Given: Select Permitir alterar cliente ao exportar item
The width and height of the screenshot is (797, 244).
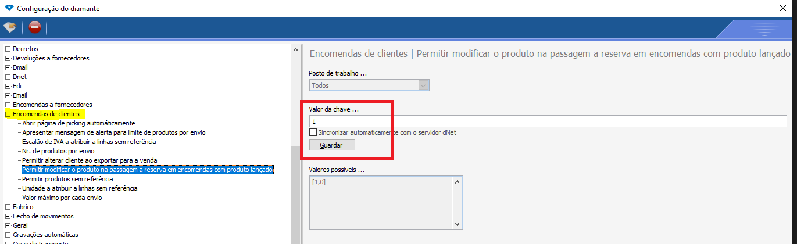Looking at the screenshot, I should tap(90, 160).
